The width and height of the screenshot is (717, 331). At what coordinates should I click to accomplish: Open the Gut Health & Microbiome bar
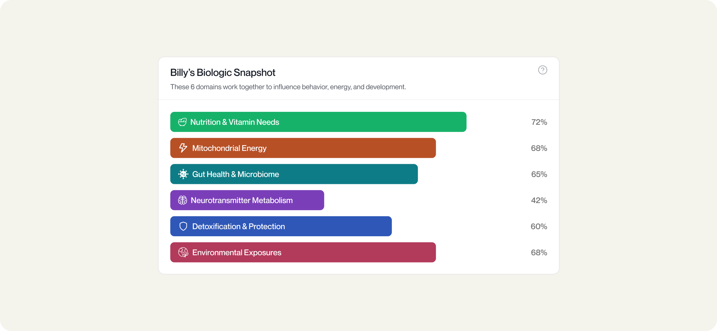294,174
